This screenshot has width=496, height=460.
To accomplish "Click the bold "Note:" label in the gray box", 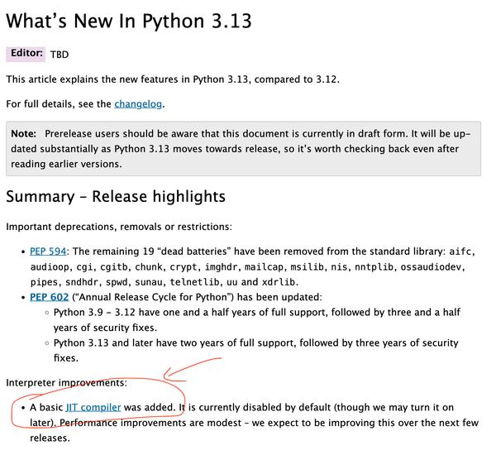I will click(x=23, y=133).
